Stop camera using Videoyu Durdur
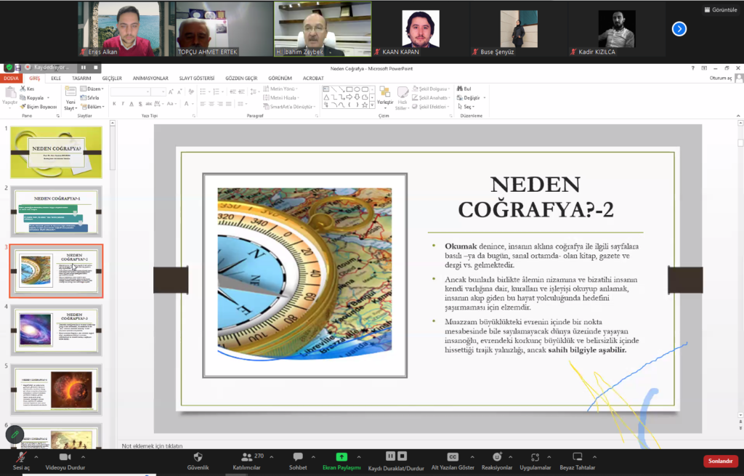Viewport: 744px width, 476px height. [65, 457]
